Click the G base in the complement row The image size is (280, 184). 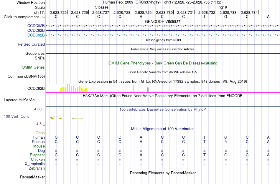click(226, 16)
